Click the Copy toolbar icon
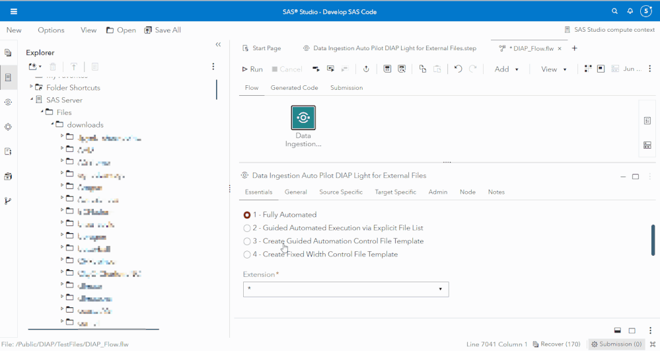 pyautogui.click(x=423, y=69)
